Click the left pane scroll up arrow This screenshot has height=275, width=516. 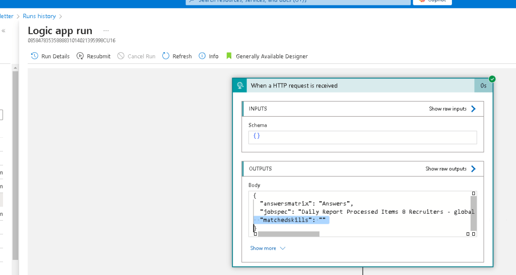coord(15,68)
